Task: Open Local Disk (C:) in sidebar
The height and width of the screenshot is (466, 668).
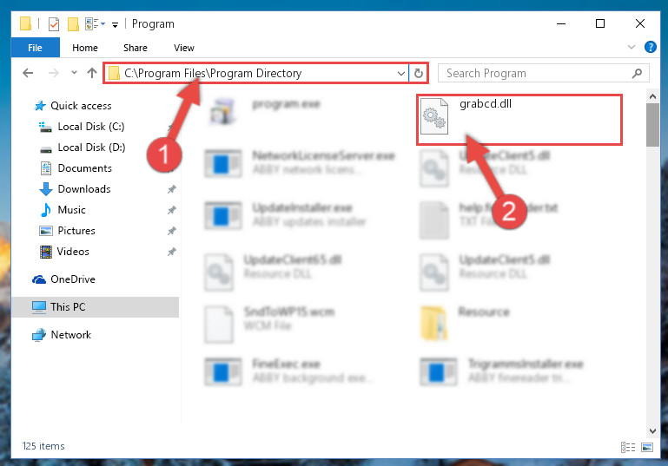Action: tap(91, 127)
